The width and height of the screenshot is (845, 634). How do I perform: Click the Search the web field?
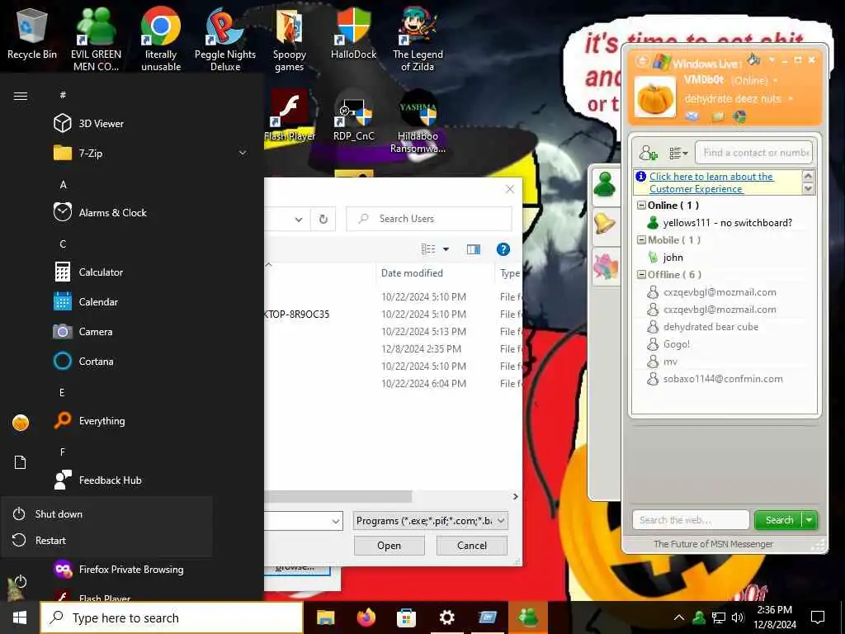click(x=691, y=520)
